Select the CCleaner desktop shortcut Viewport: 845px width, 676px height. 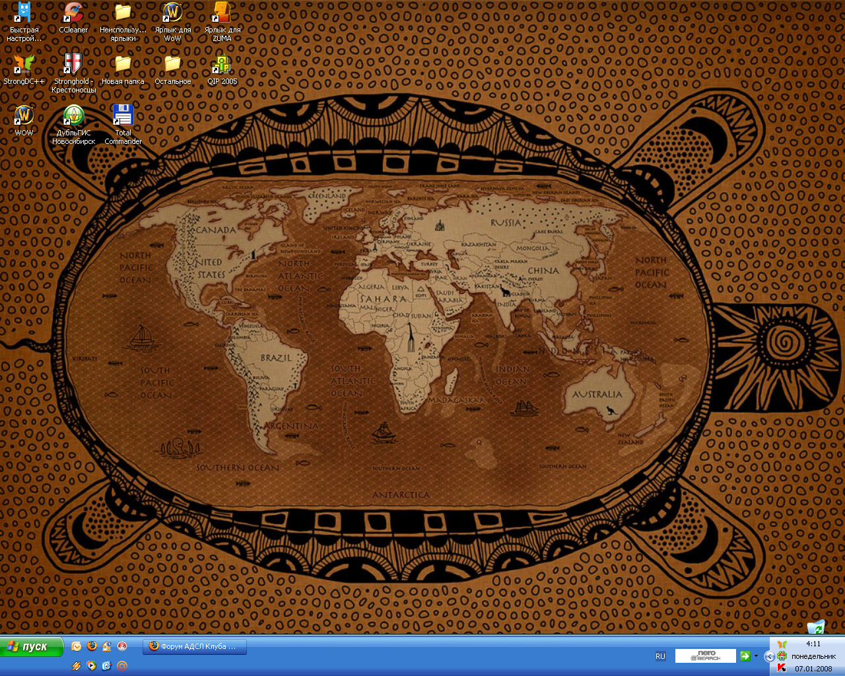73,13
